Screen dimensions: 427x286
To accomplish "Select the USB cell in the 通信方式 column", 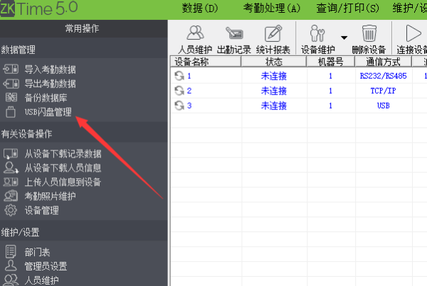I will coord(383,105).
